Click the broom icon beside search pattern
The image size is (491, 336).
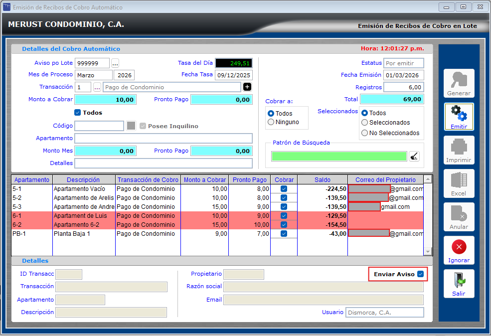click(414, 157)
